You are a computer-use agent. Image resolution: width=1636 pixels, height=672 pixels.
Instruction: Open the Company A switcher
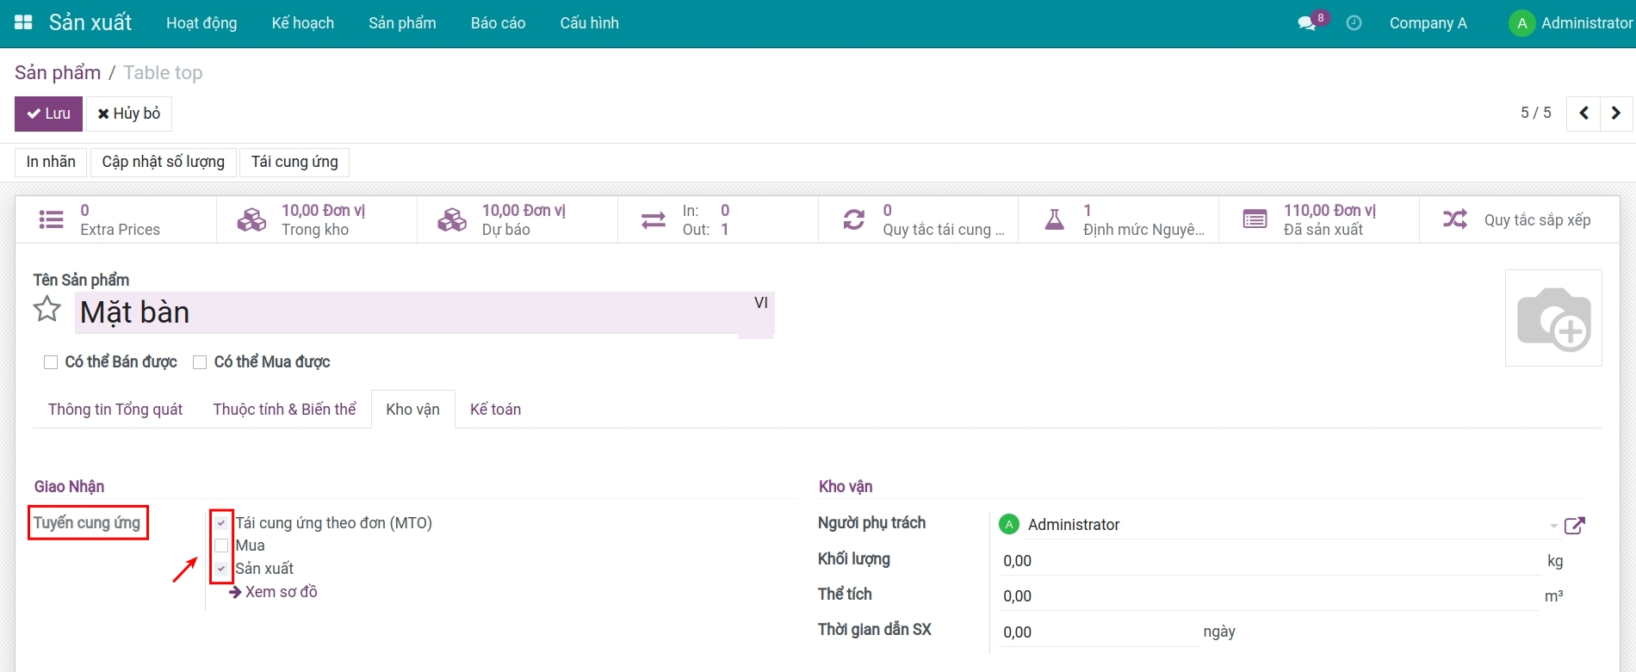pos(1428,23)
